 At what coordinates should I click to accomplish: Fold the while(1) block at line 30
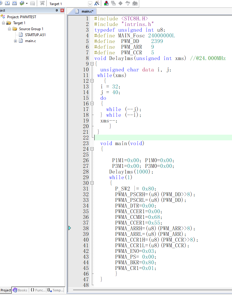point(92,183)
